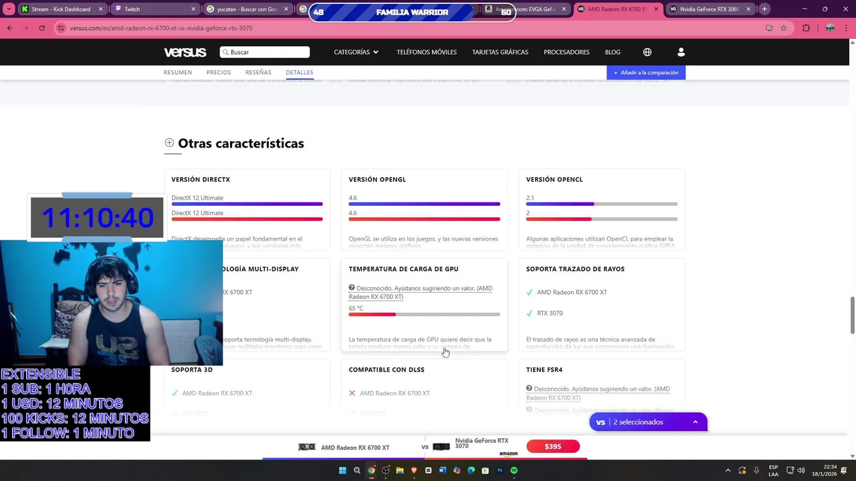The image size is (856, 481).
Task: Click the $395 Amazon price button
Action: pos(553,446)
